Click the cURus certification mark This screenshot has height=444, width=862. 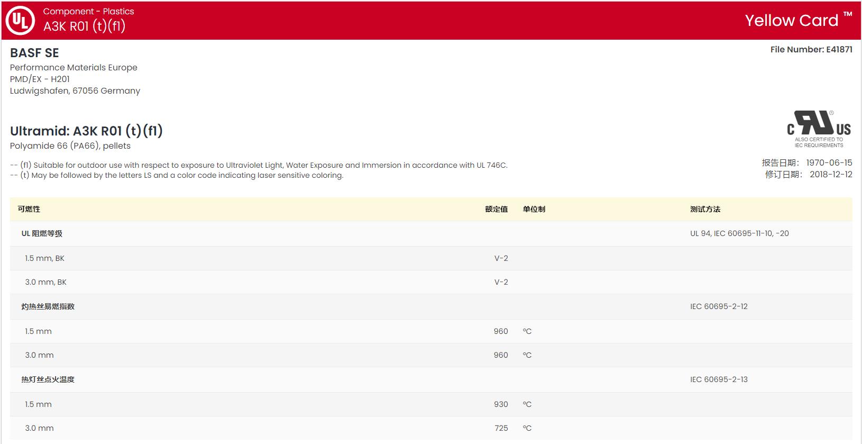(x=819, y=129)
